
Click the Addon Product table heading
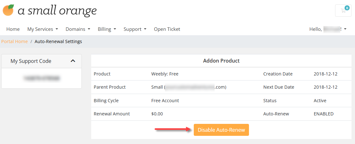pos(221,61)
